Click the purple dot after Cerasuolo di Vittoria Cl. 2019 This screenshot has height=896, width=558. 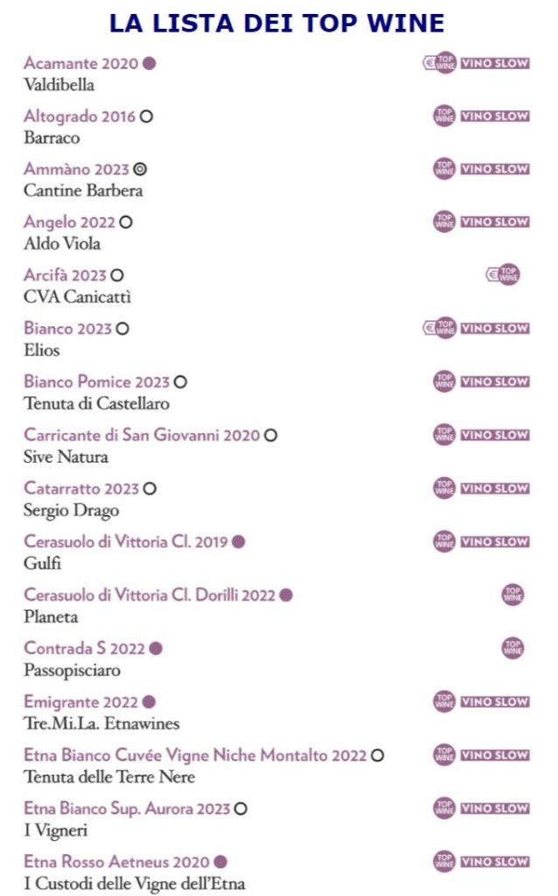239,542
